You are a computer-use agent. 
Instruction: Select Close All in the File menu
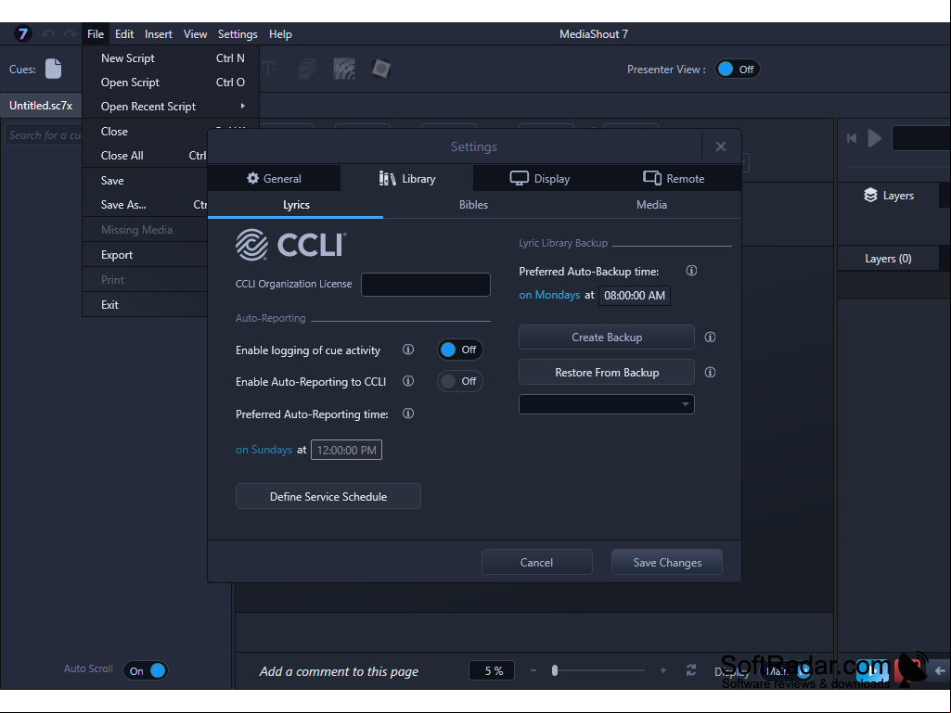[x=146, y=156]
